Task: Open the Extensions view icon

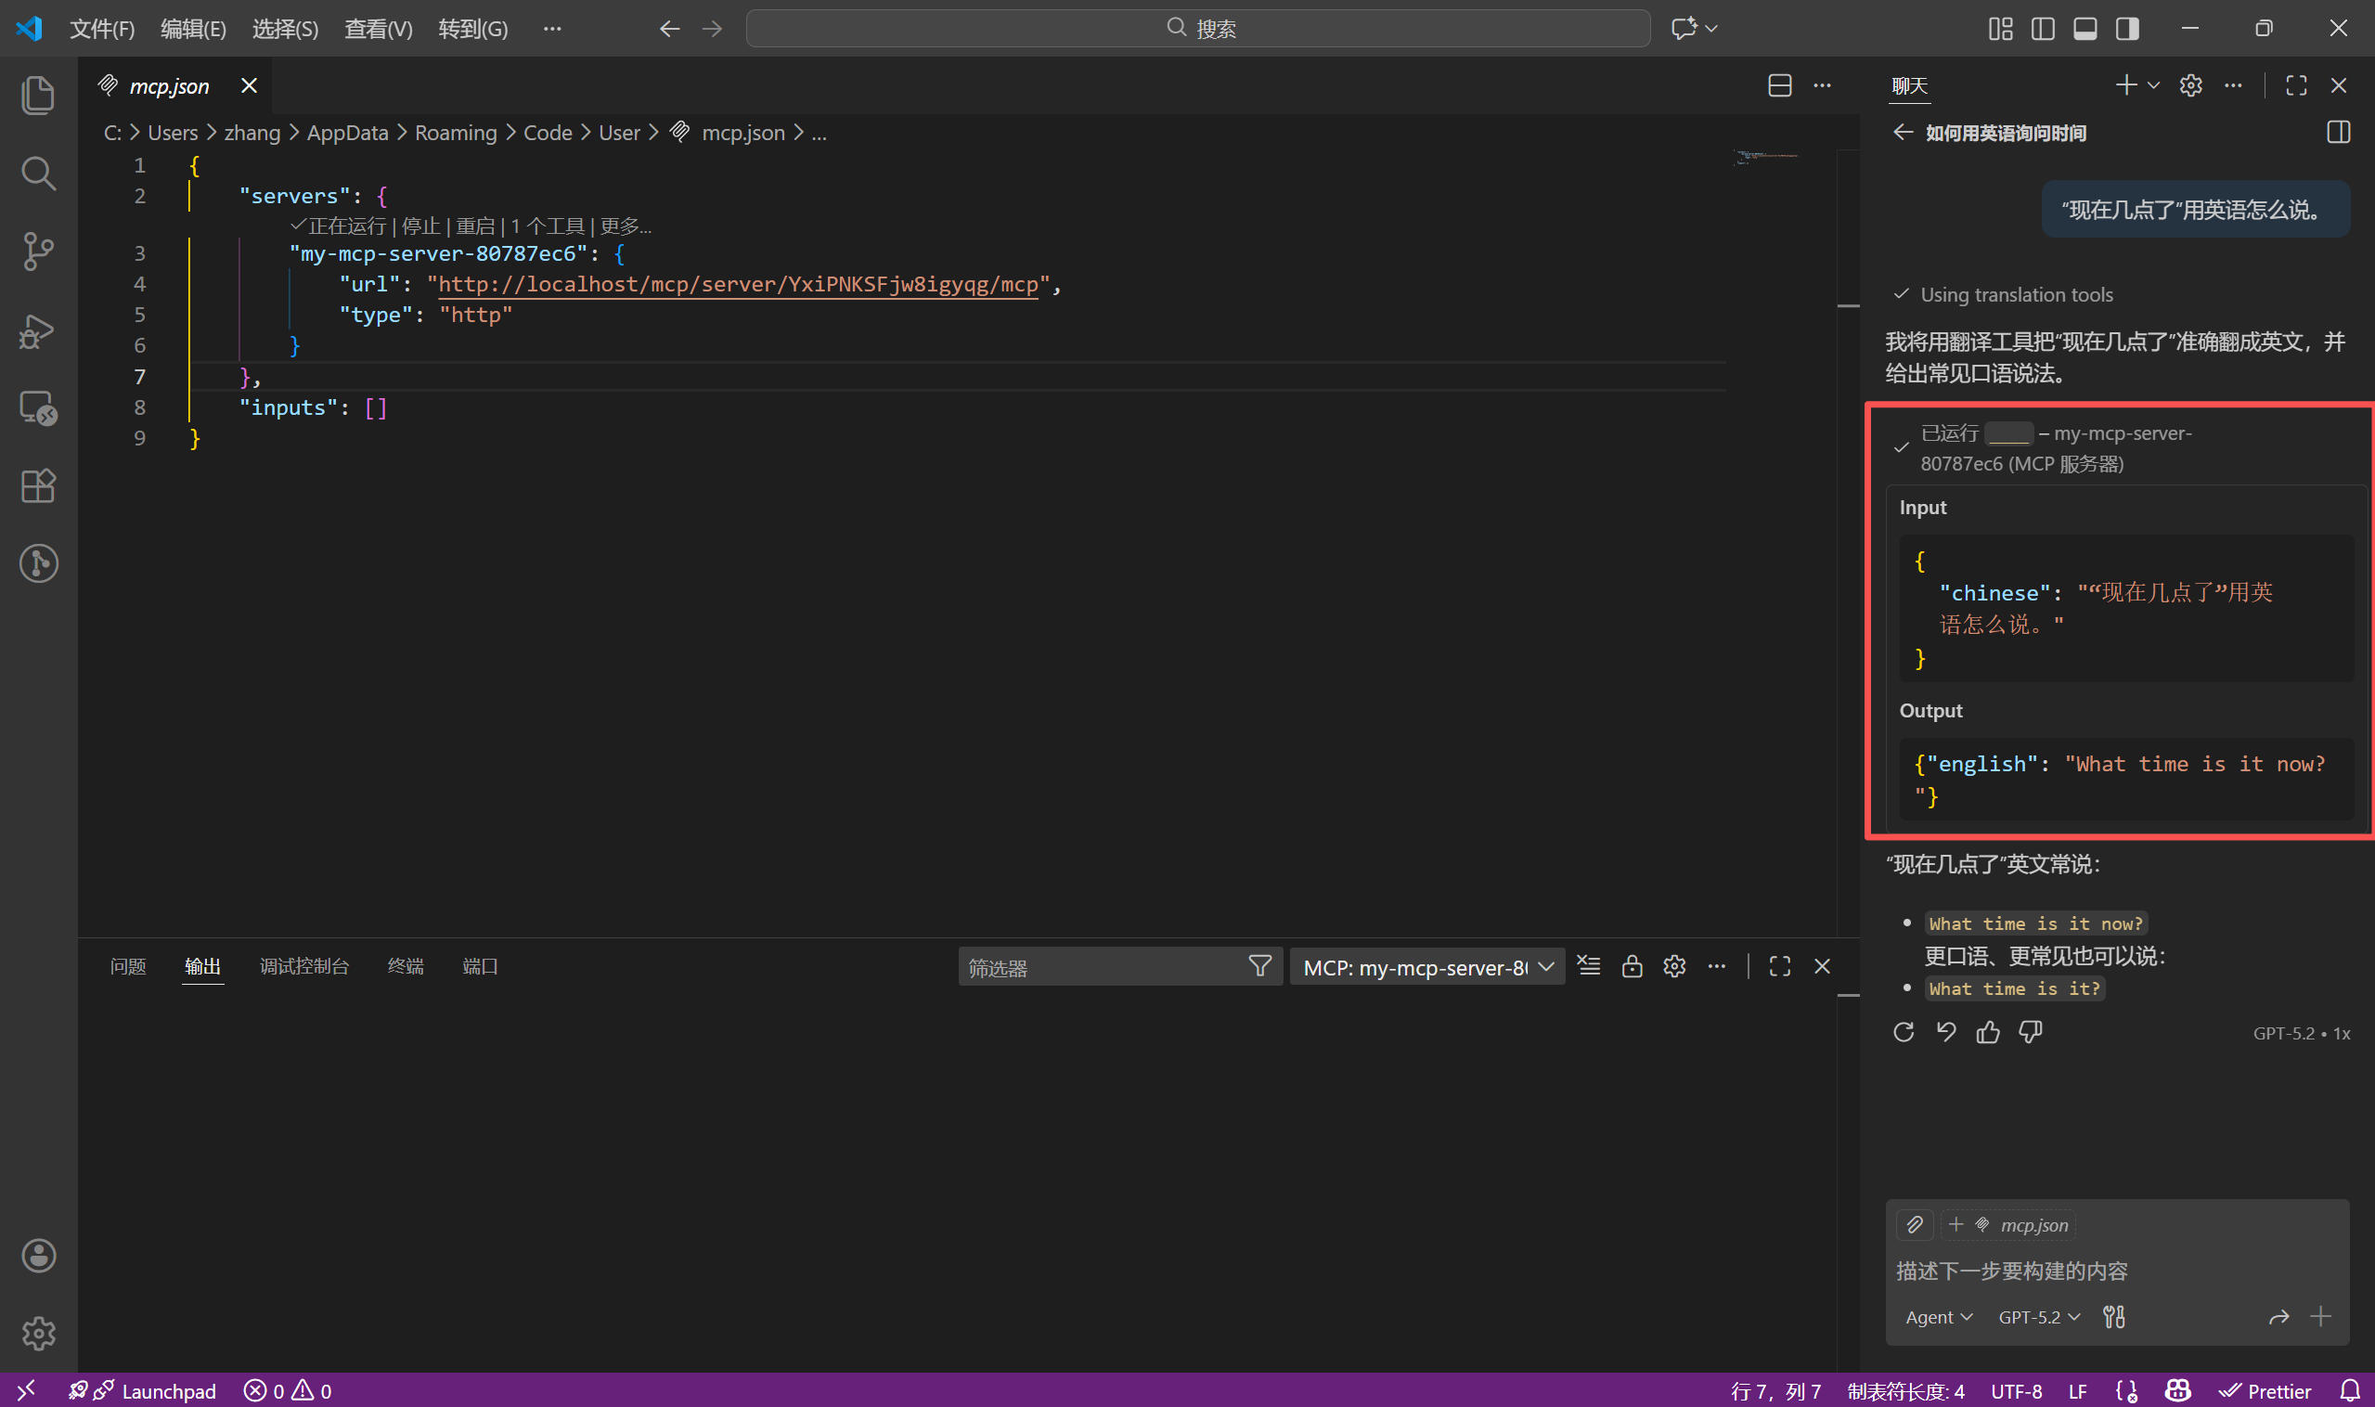Action: click(38, 485)
